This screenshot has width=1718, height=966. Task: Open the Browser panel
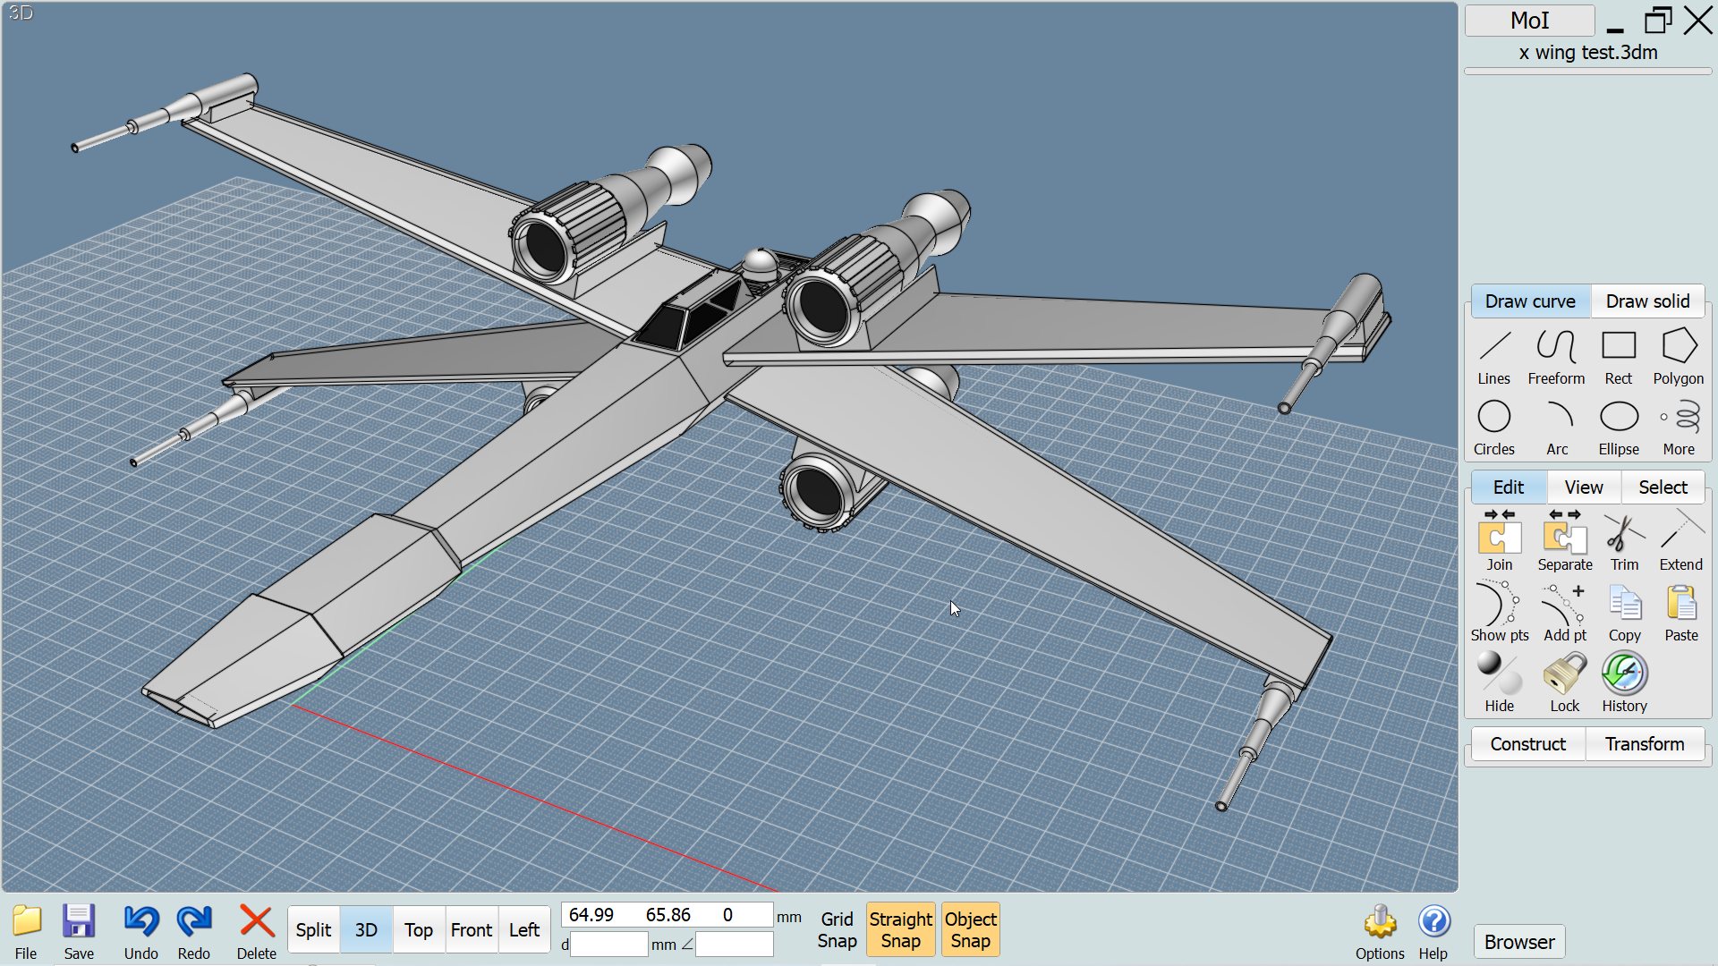(x=1518, y=942)
